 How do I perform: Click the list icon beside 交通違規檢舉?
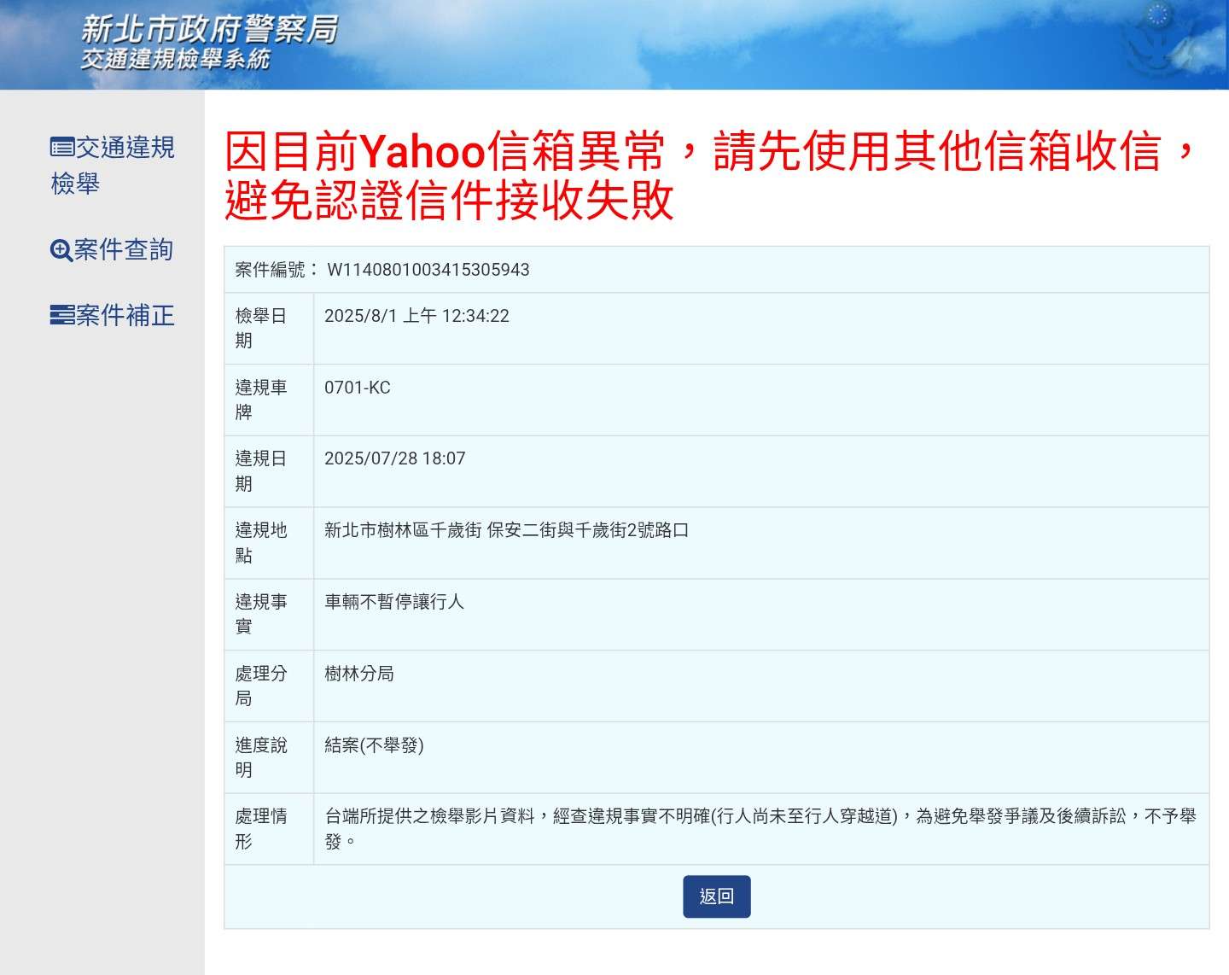coord(61,148)
